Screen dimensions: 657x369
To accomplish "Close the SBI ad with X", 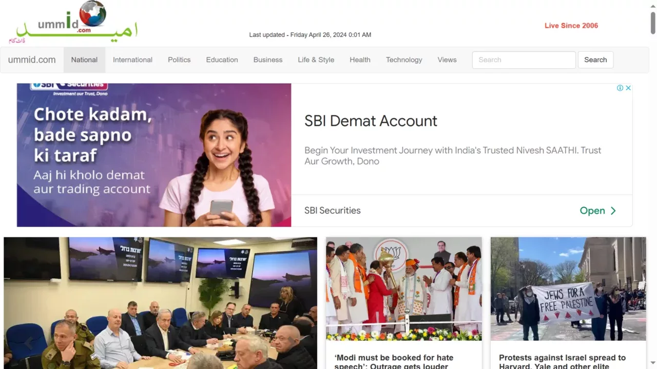I will pos(628,88).
